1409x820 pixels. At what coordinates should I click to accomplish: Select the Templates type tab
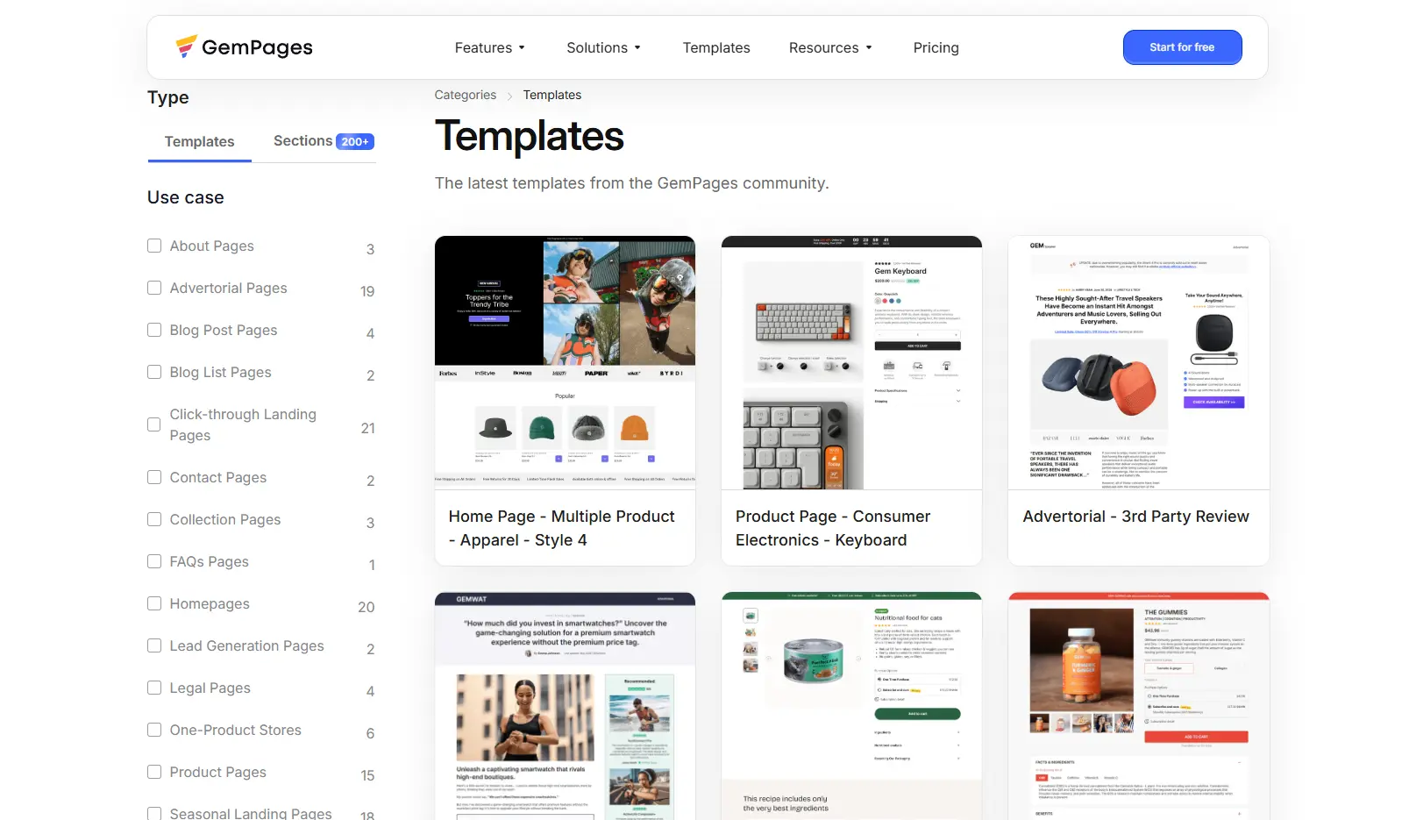(200, 141)
